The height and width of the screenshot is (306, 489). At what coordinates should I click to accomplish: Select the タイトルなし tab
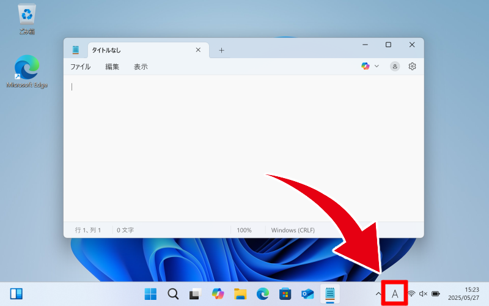[149, 50]
